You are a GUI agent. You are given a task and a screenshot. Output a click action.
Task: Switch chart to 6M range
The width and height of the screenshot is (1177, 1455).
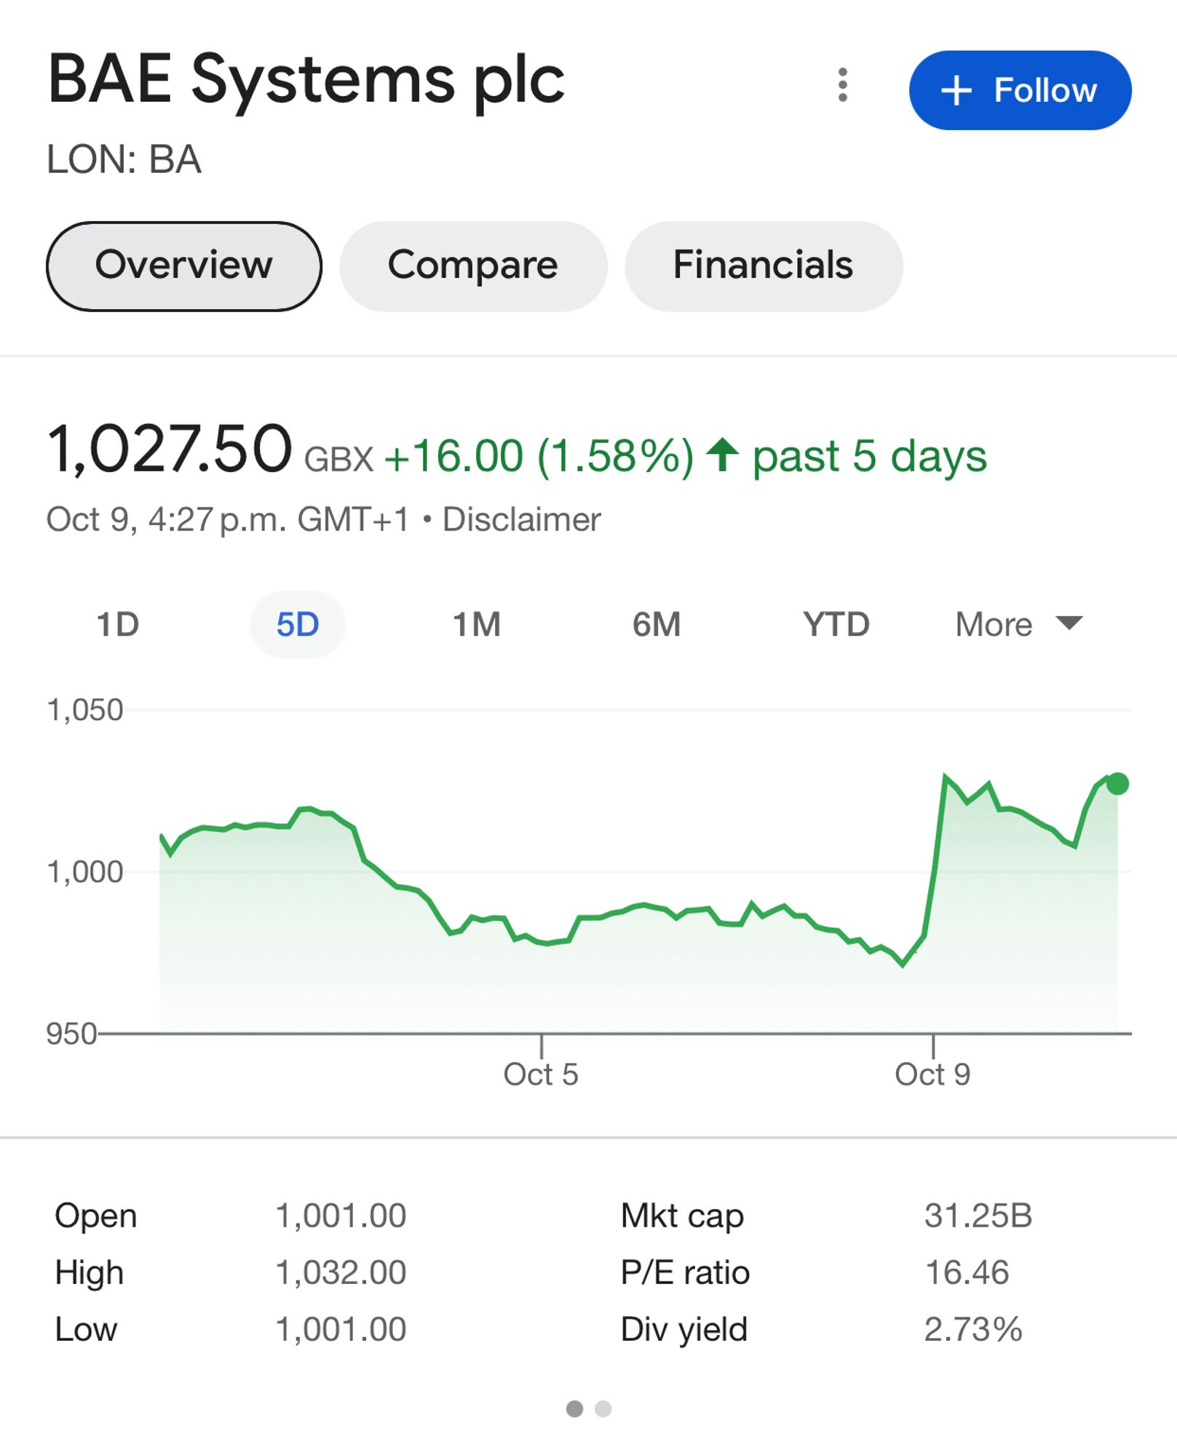(657, 624)
